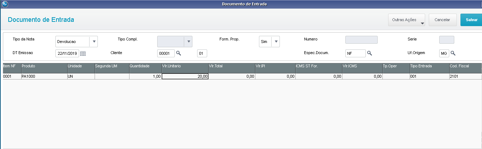This screenshot has height=149, width=482.
Task: Click the Espec.Docum. field with NF
Action: [355, 53]
